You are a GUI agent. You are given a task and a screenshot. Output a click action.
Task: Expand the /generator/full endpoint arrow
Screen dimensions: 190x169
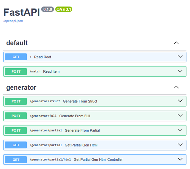(x=180, y=116)
